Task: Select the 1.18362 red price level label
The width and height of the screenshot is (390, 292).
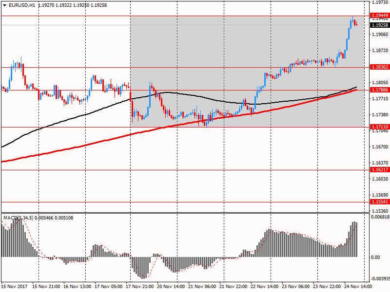Action: point(380,67)
